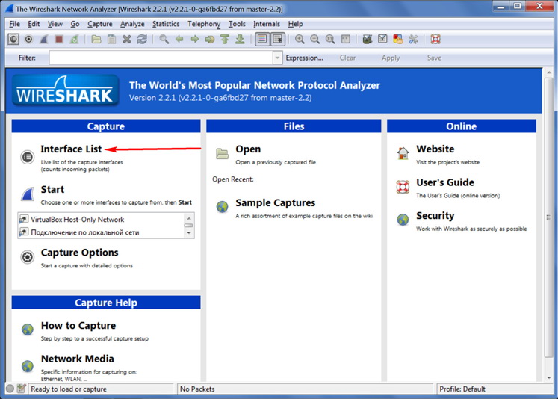This screenshot has width=558, height=399.
Task: Click the Find packet magnifier in toolbar
Action: [x=164, y=40]
